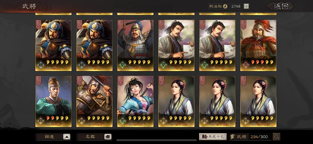Expand the 篩選 filter arrow
313x144 pixels.
[67, 137]
